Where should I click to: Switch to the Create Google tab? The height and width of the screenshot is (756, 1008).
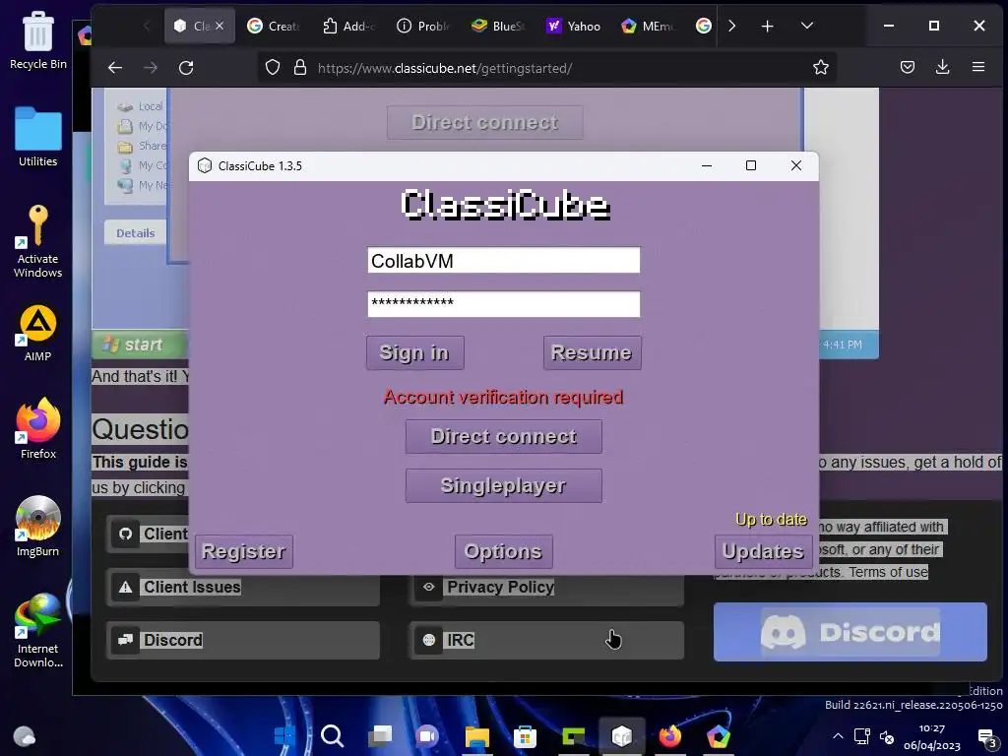point(275,27)
